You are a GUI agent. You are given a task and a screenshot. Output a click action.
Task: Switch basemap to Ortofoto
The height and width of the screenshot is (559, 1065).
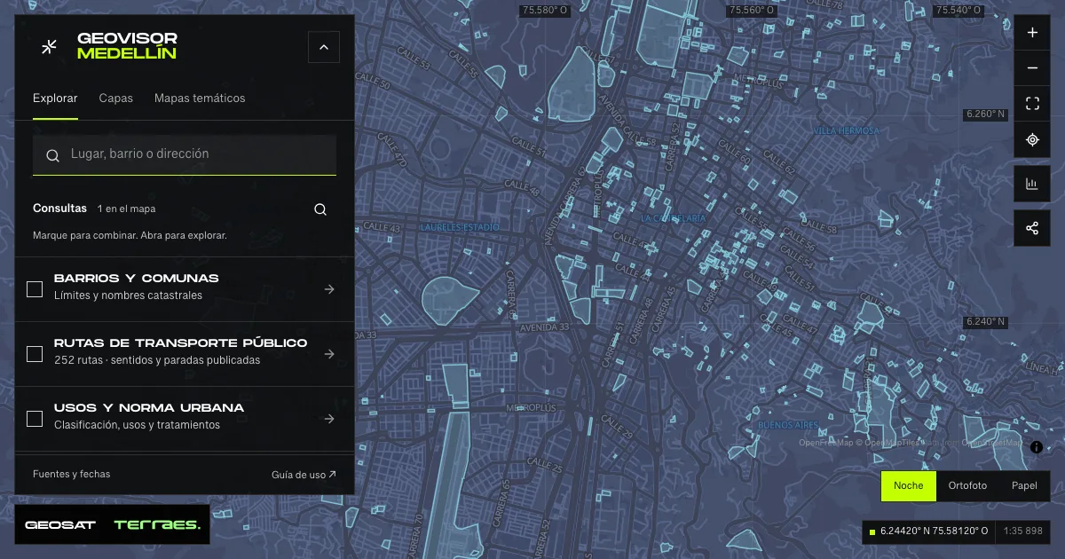(967, 485)
